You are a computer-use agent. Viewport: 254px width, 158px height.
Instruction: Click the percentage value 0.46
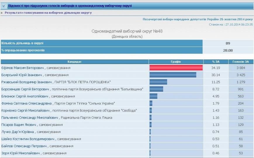(216, 153)
